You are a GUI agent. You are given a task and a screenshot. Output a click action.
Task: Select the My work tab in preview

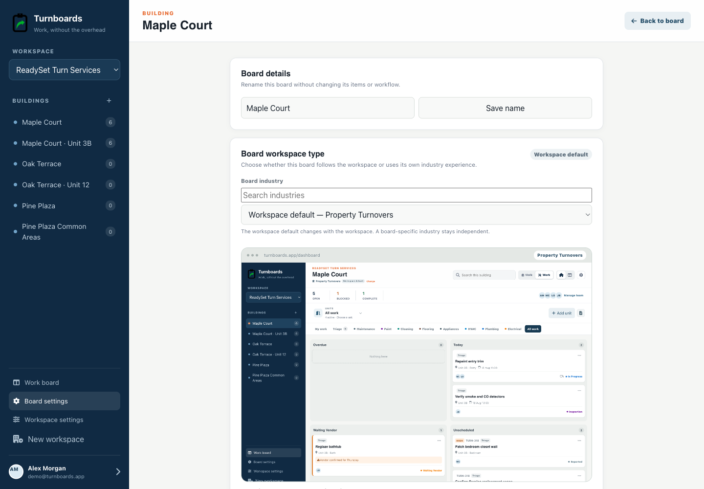pos(321,329)
